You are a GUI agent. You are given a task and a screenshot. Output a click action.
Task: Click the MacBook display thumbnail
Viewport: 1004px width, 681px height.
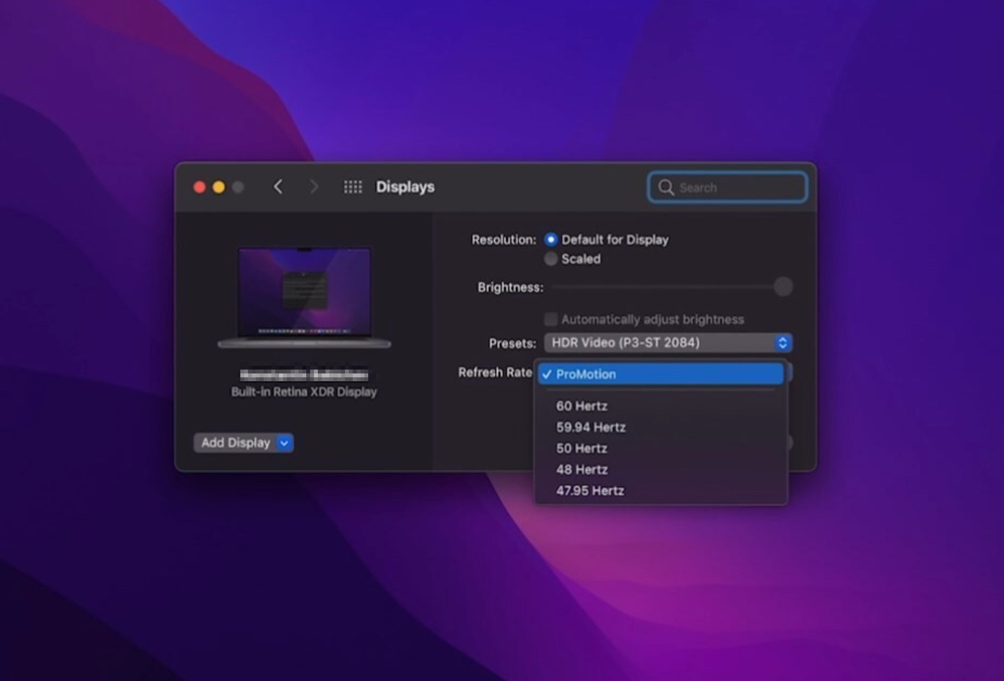[304, 296]
